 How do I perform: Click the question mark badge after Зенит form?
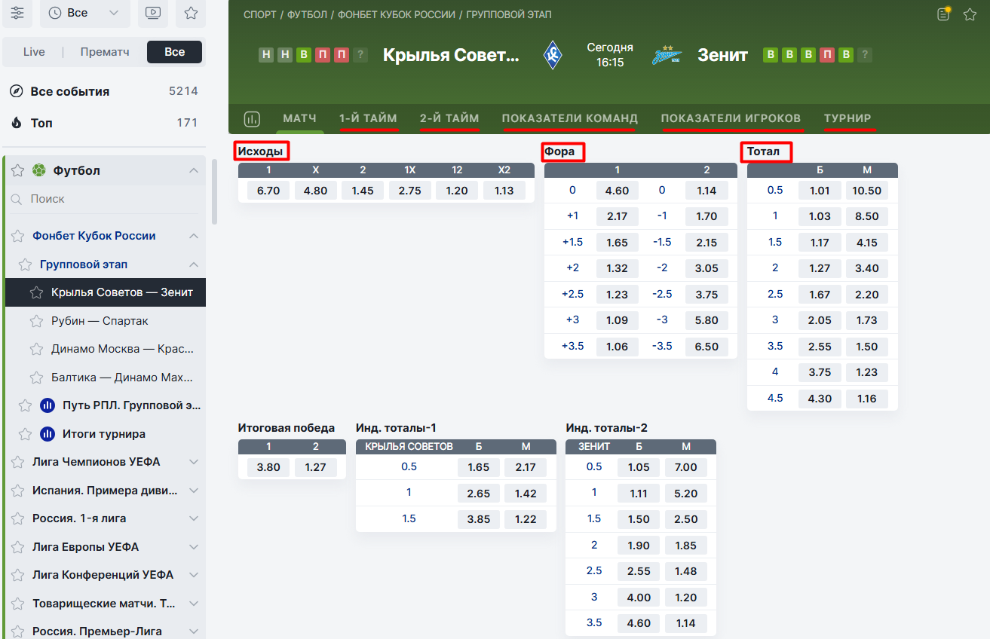[865, 54]
